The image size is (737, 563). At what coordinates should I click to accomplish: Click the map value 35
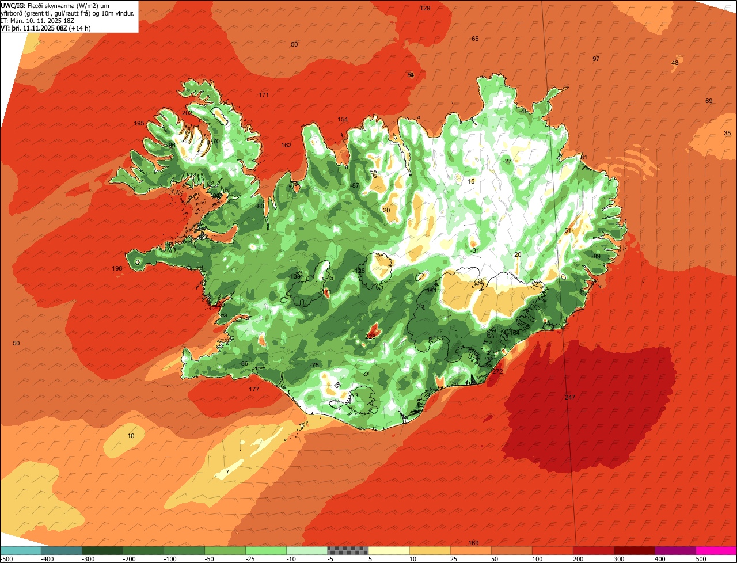pyautogui.click(x=727, y=133)
